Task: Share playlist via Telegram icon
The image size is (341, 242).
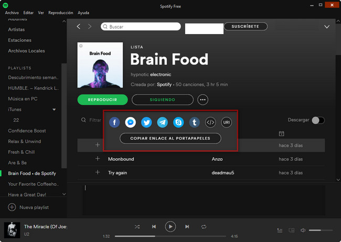Action: tap(163, 122)
